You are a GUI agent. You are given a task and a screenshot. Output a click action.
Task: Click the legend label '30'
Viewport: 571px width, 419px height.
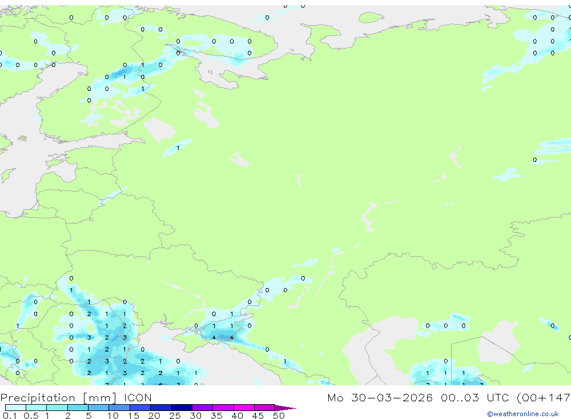pos(195,416)
